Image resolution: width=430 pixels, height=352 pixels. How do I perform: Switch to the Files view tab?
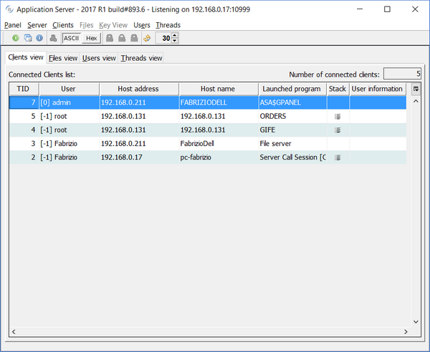point(63,58)
